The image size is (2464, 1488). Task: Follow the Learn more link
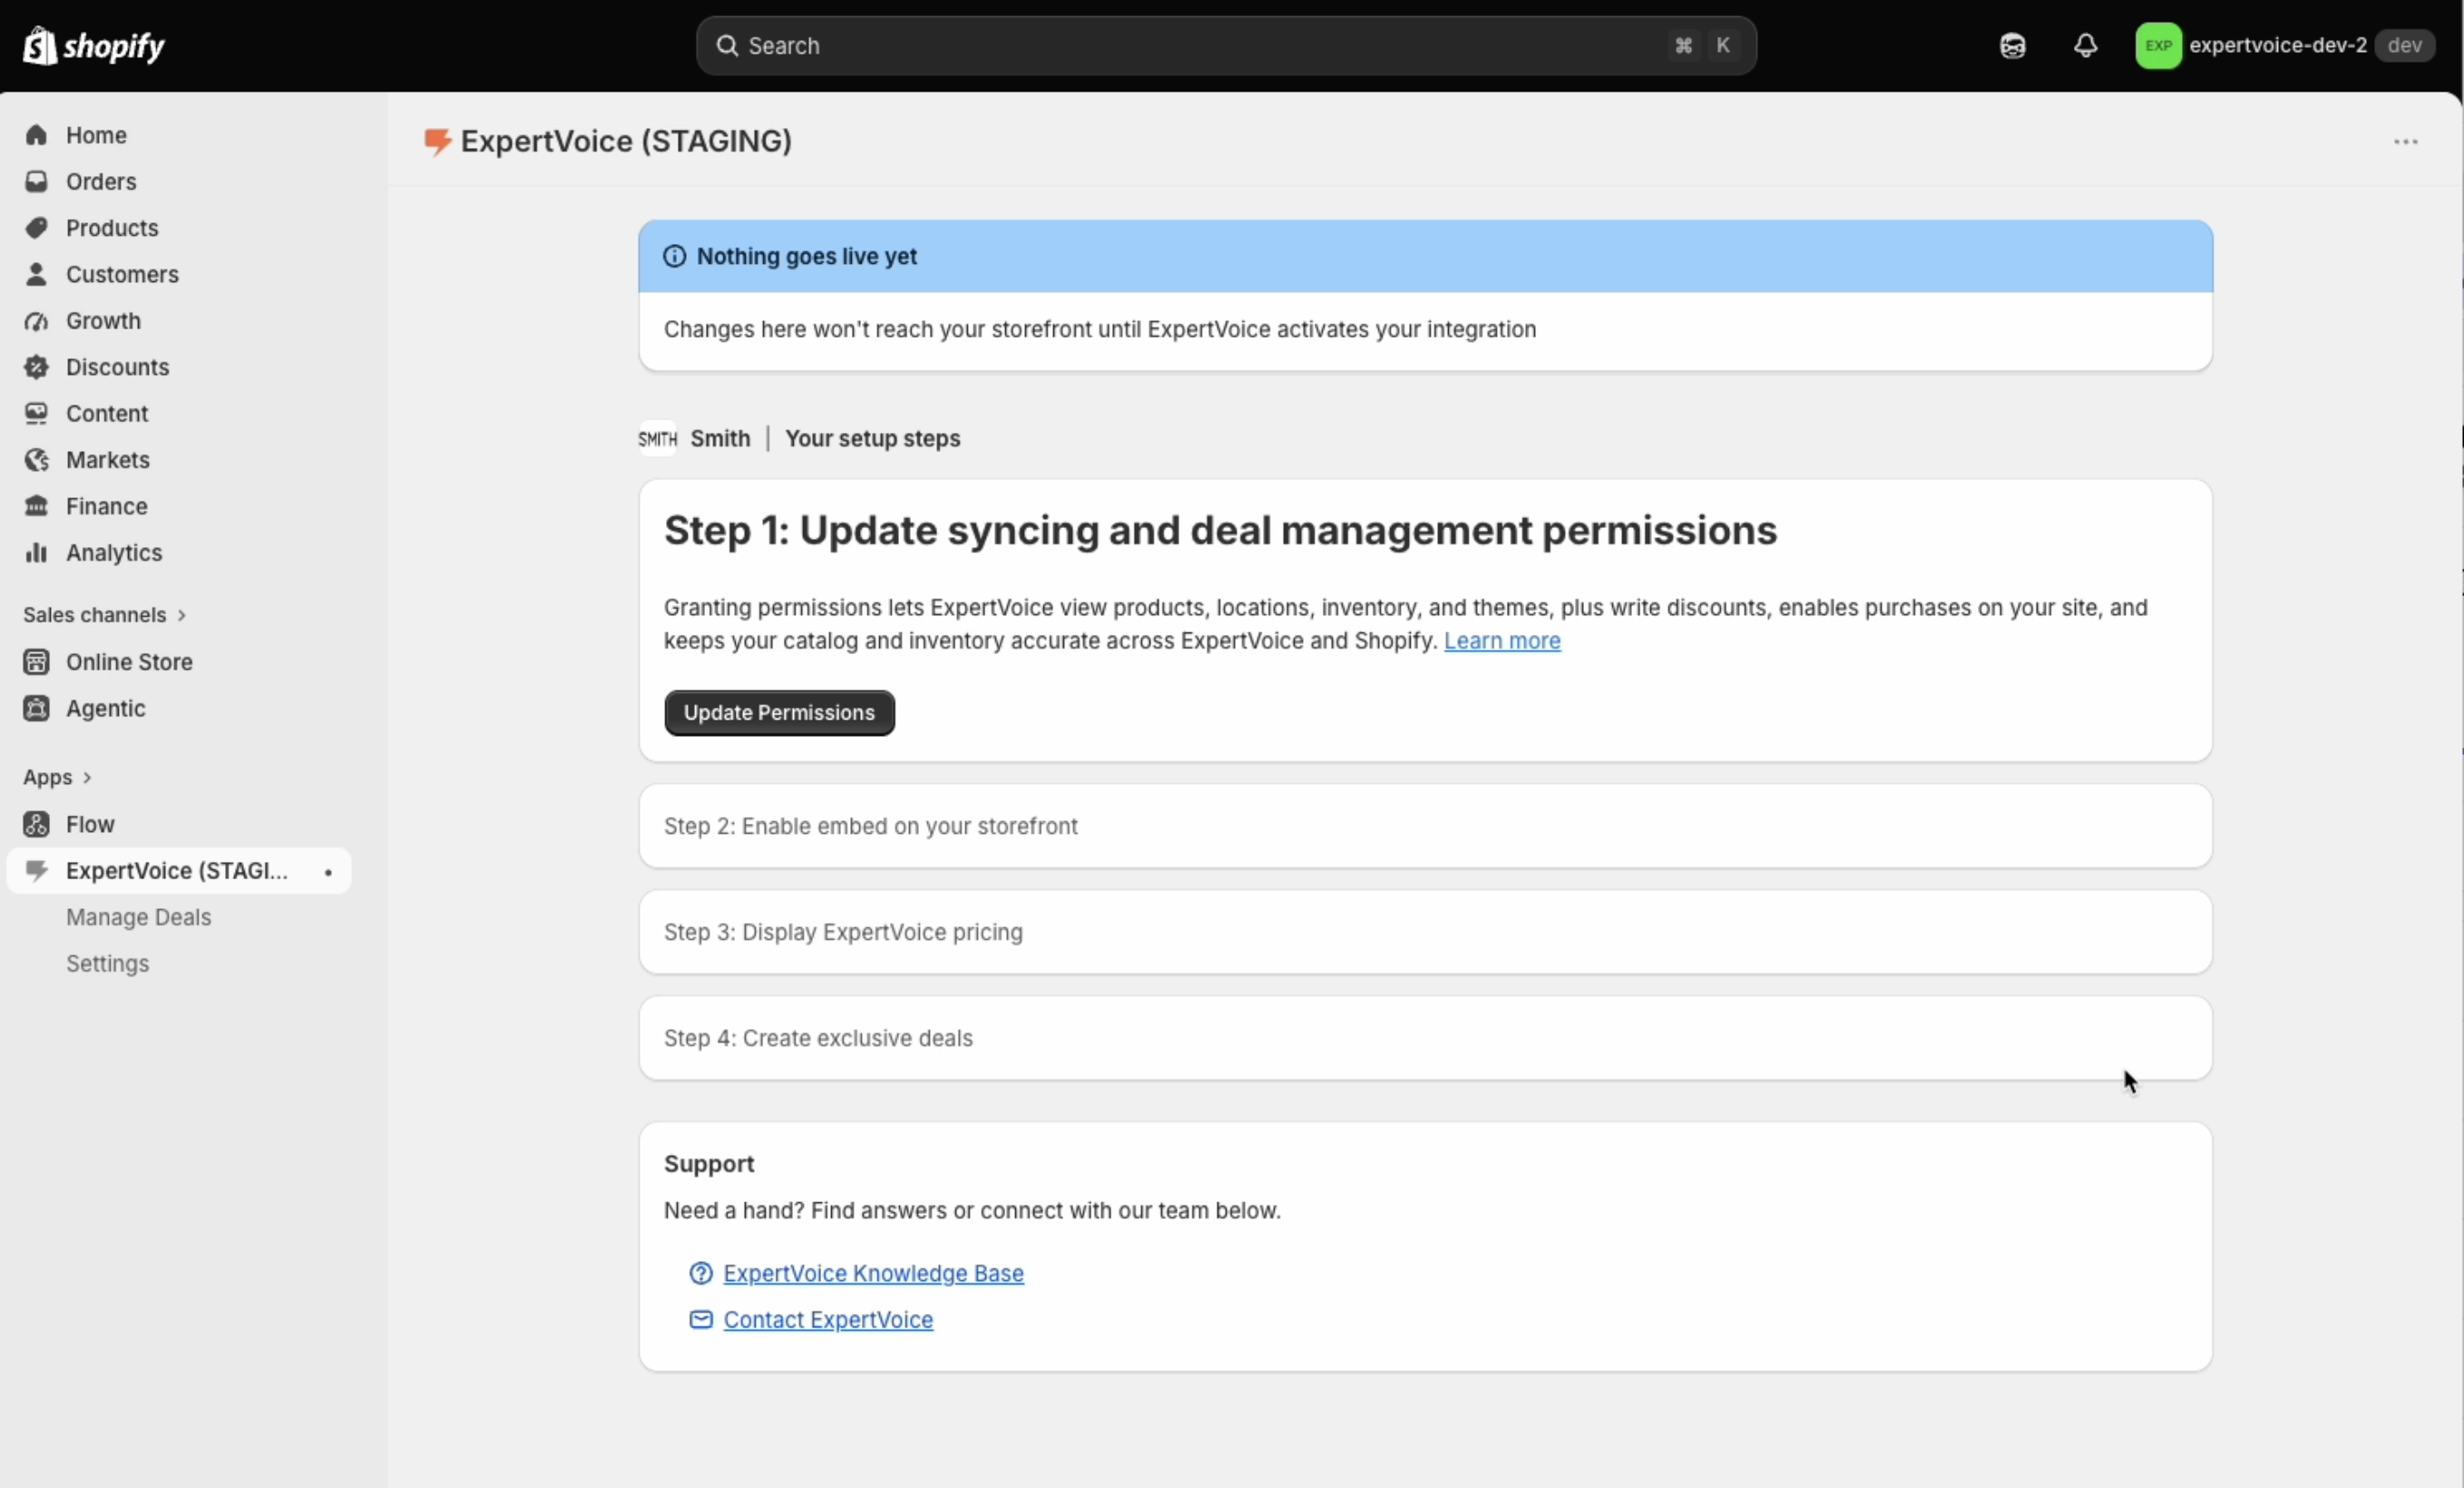1502,641
